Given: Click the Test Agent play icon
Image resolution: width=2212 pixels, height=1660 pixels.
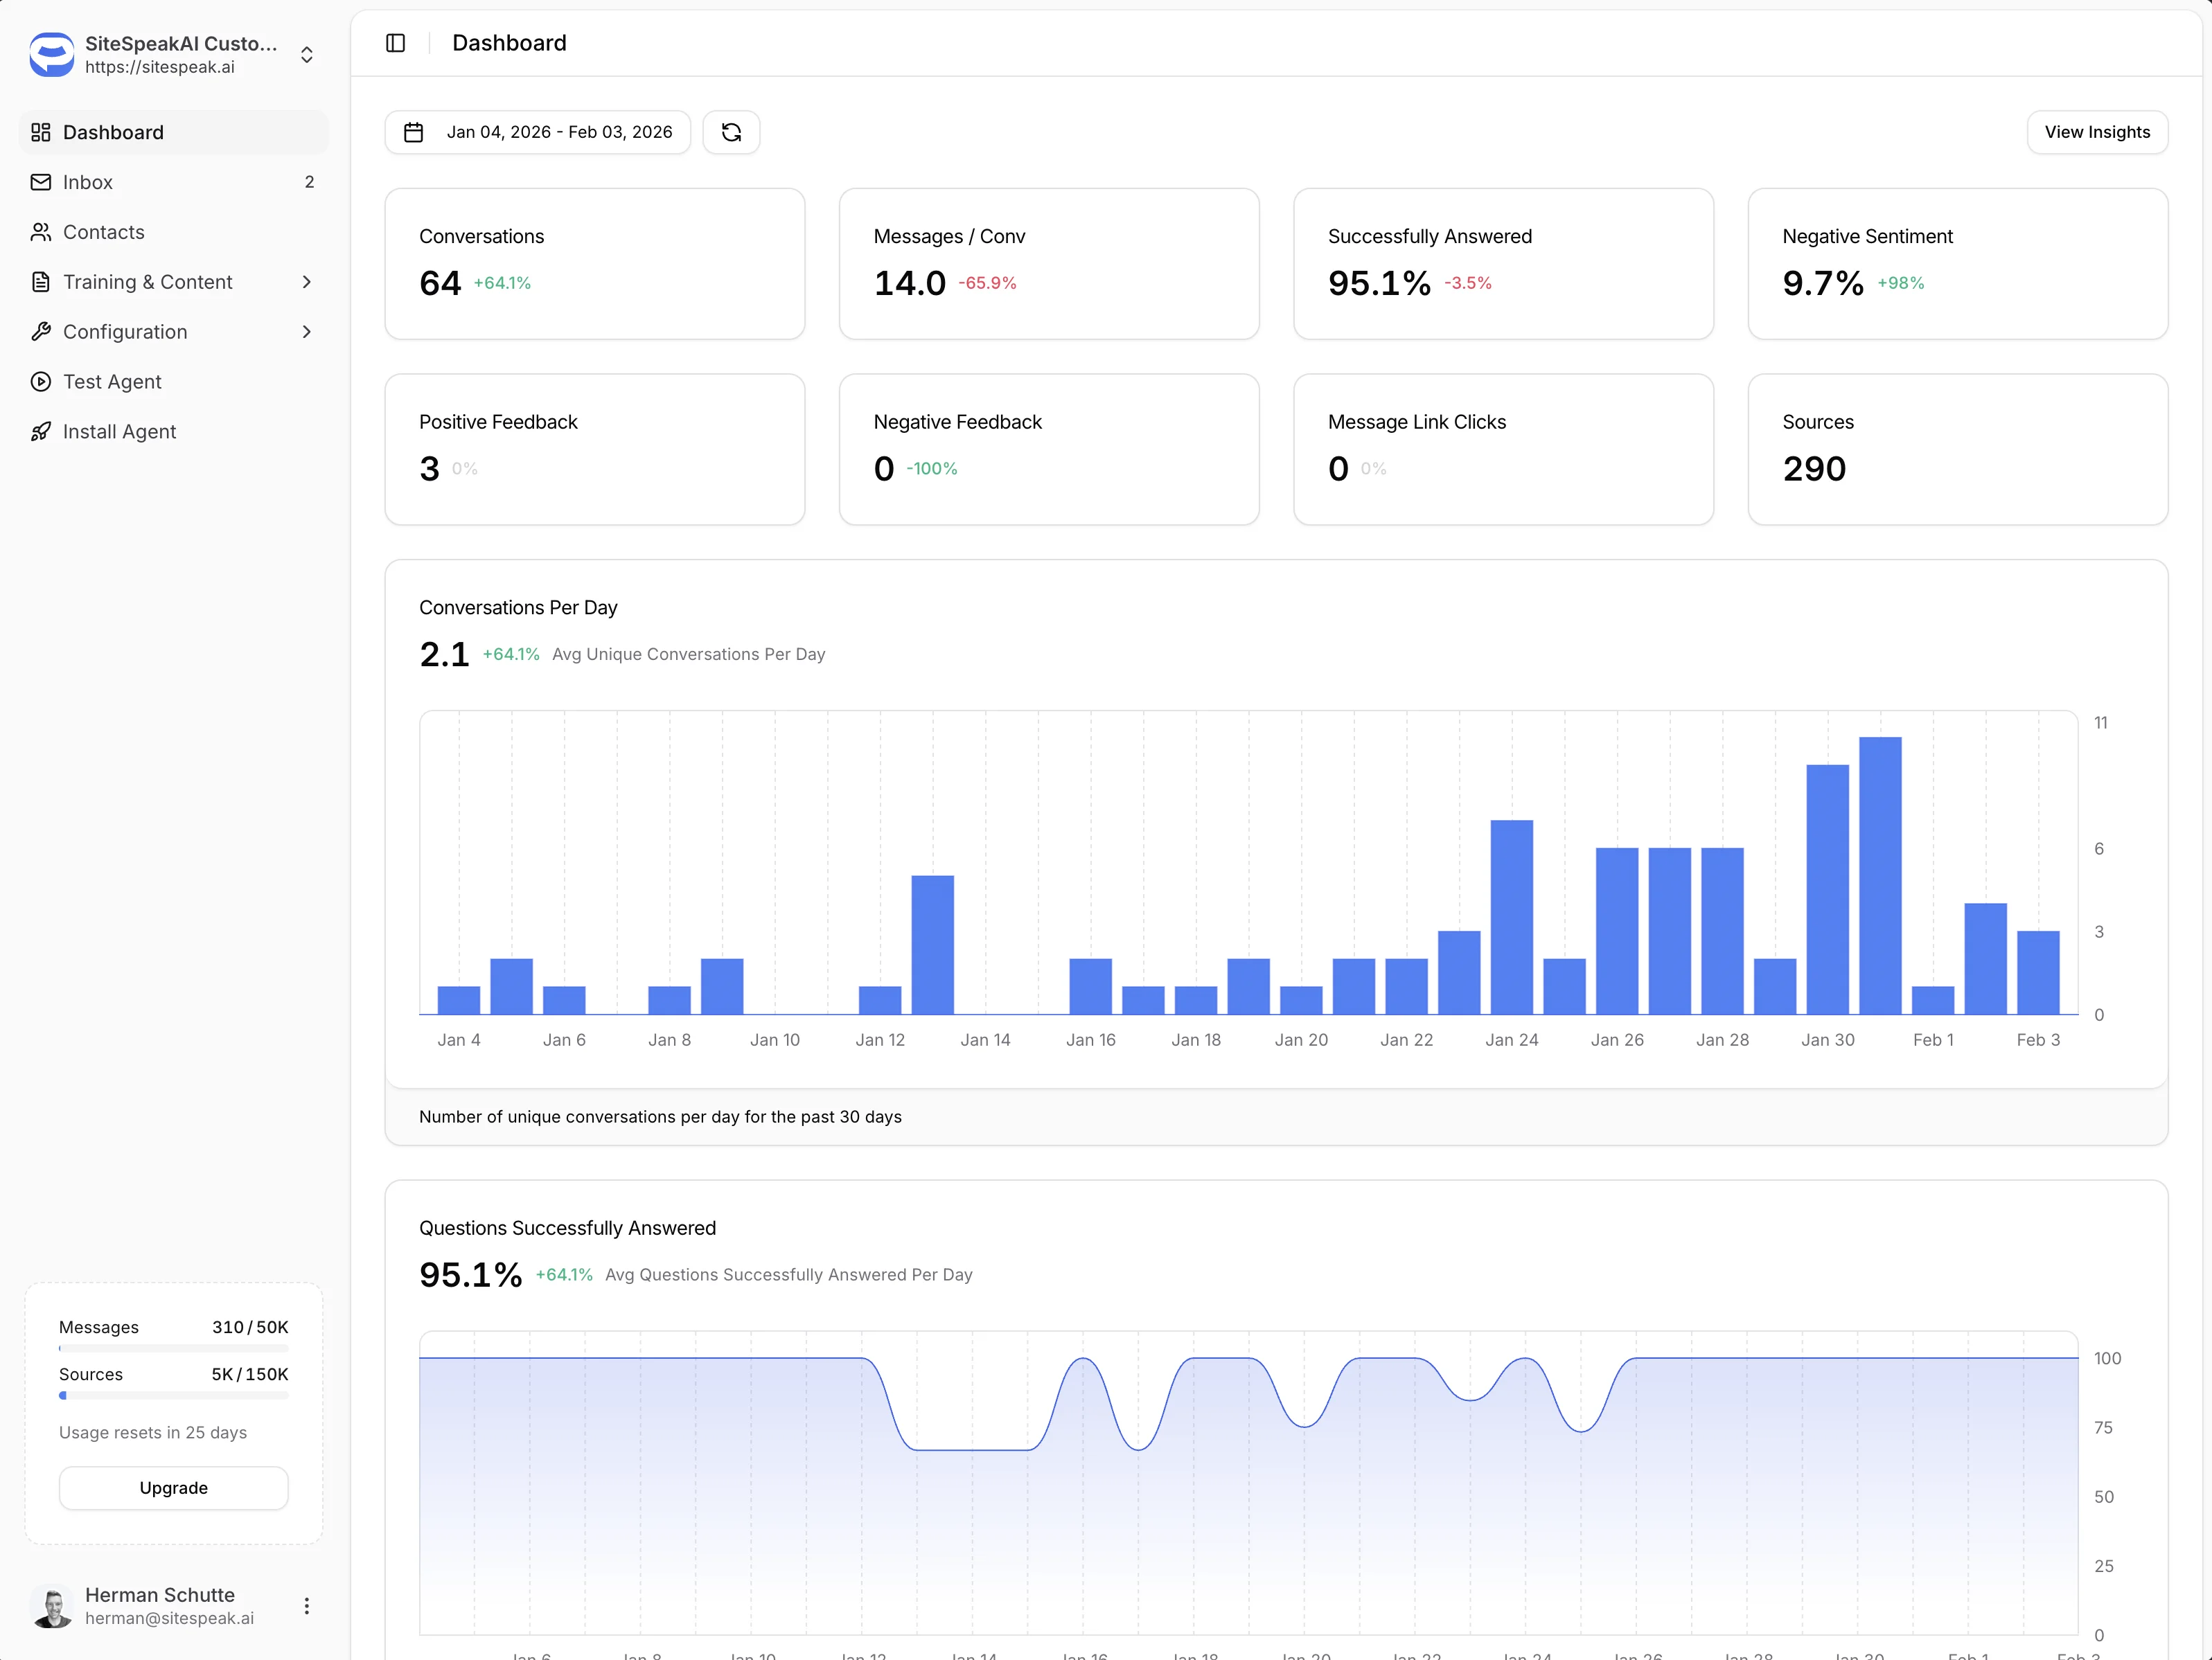Looking at the screenshot, I should 40,382.
